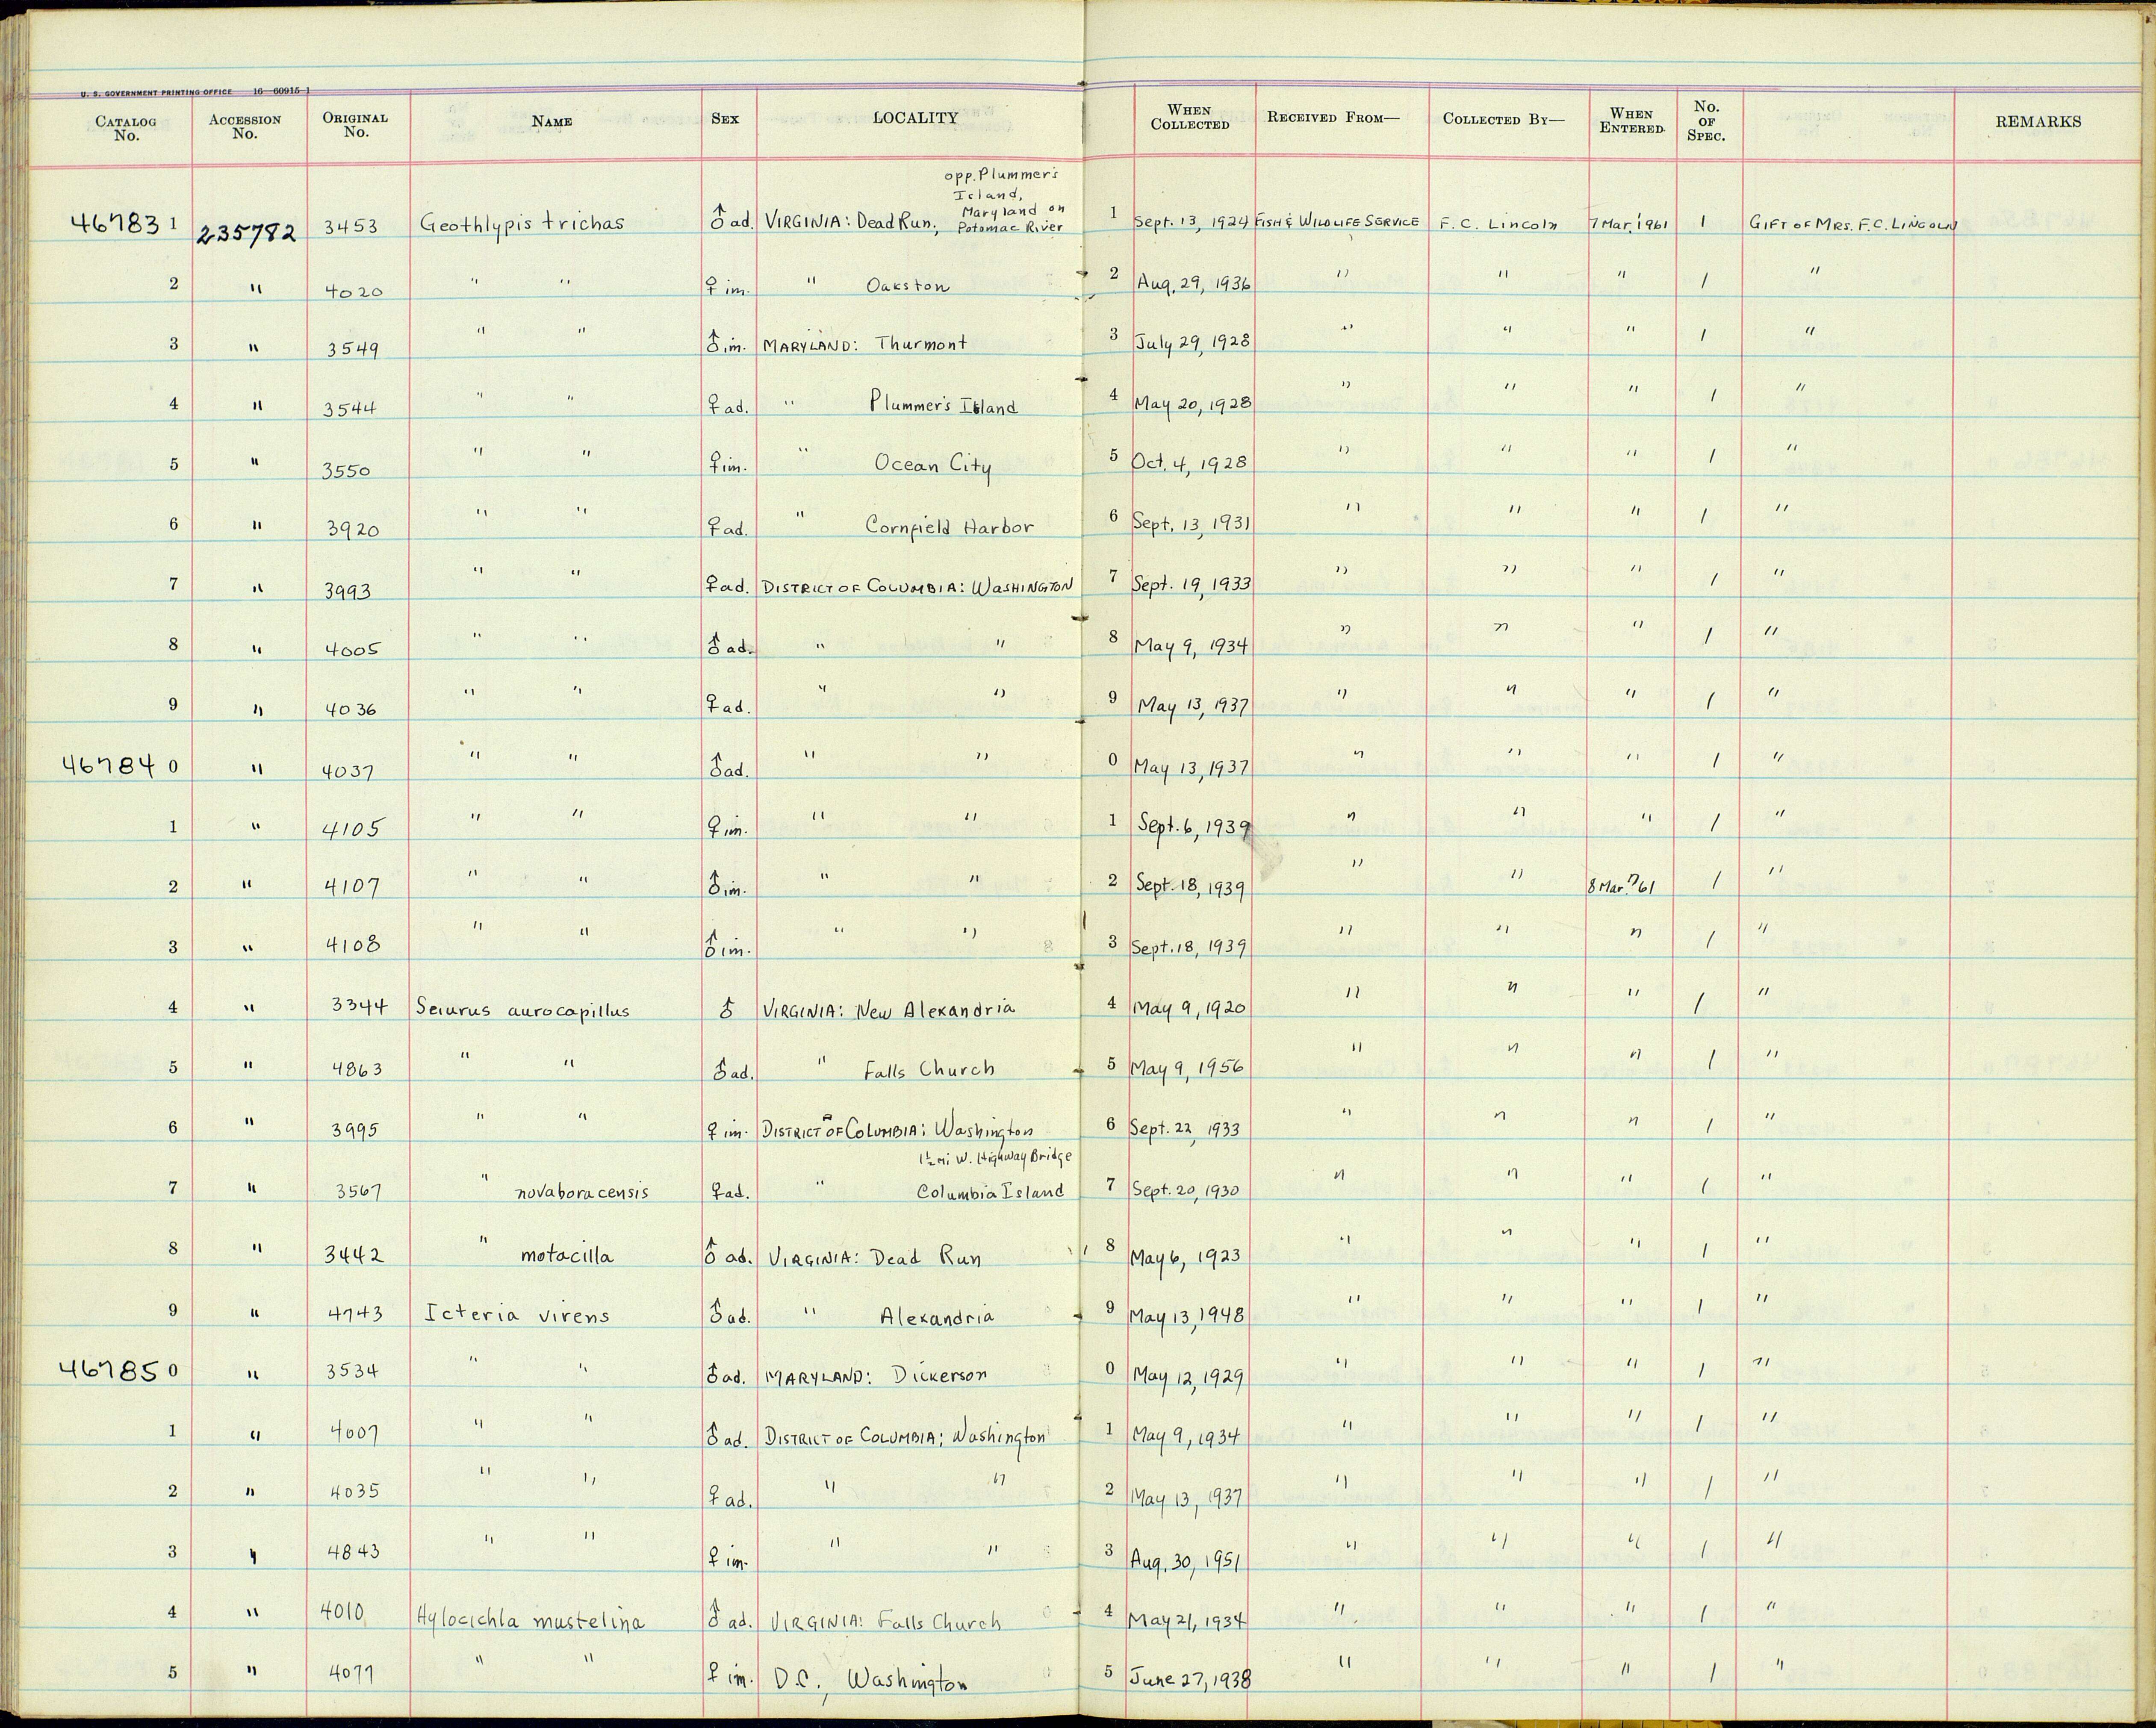Click the 'Received From' column header
The height and width of the screenshot is (1728, 2156).
(1333, 117)
